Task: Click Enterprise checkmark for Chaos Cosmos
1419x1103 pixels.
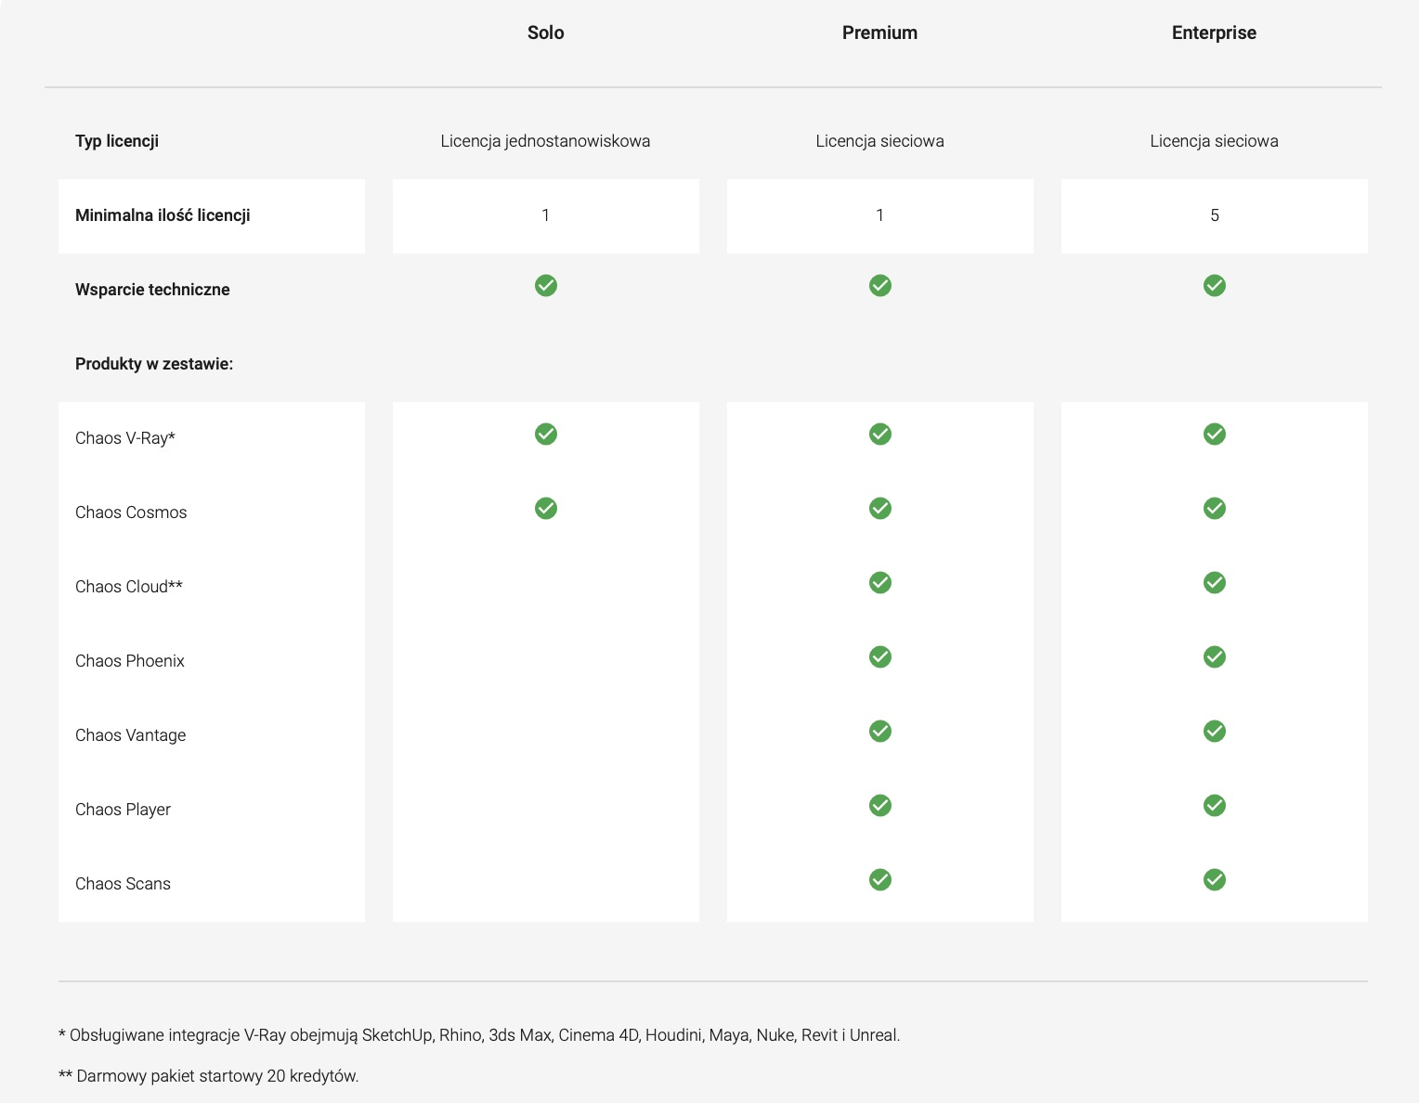Action: 1215,509
